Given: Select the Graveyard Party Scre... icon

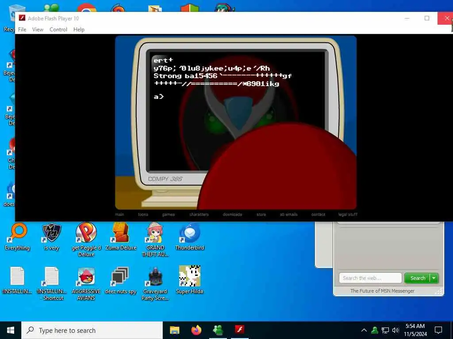Looking at the screenshot, I should pyautogui.click(x=155, y=284).
